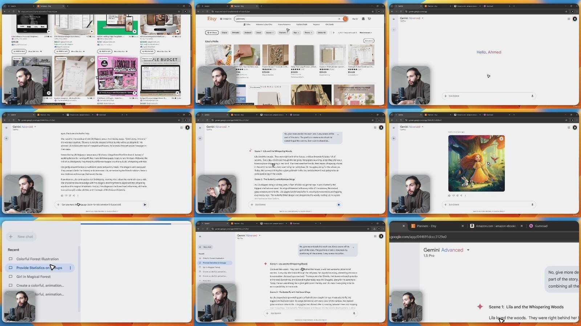The image size is (581, 326).
Task: Click Sign in on the Etsy planners page
Action: point(355,19)
